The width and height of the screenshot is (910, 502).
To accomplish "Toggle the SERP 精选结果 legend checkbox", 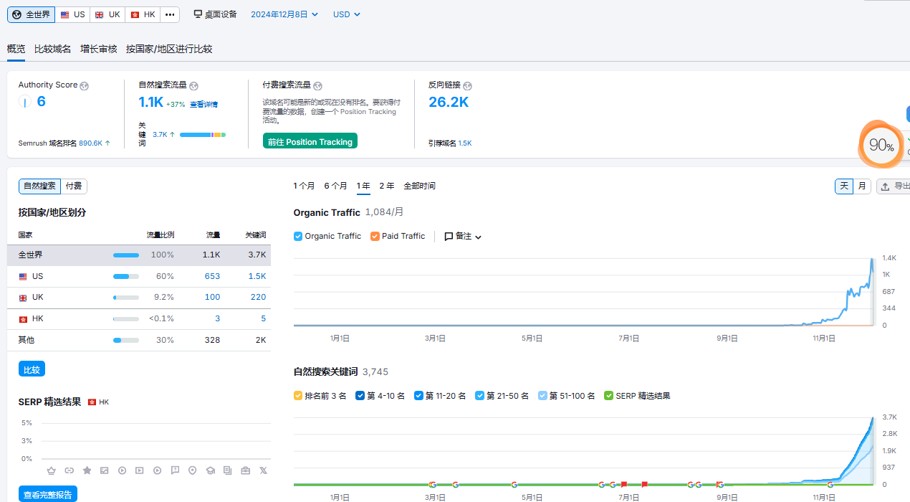I will coord(609,396).
